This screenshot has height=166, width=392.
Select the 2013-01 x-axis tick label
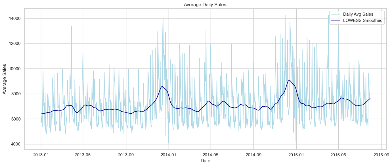(x=41, y=154)
